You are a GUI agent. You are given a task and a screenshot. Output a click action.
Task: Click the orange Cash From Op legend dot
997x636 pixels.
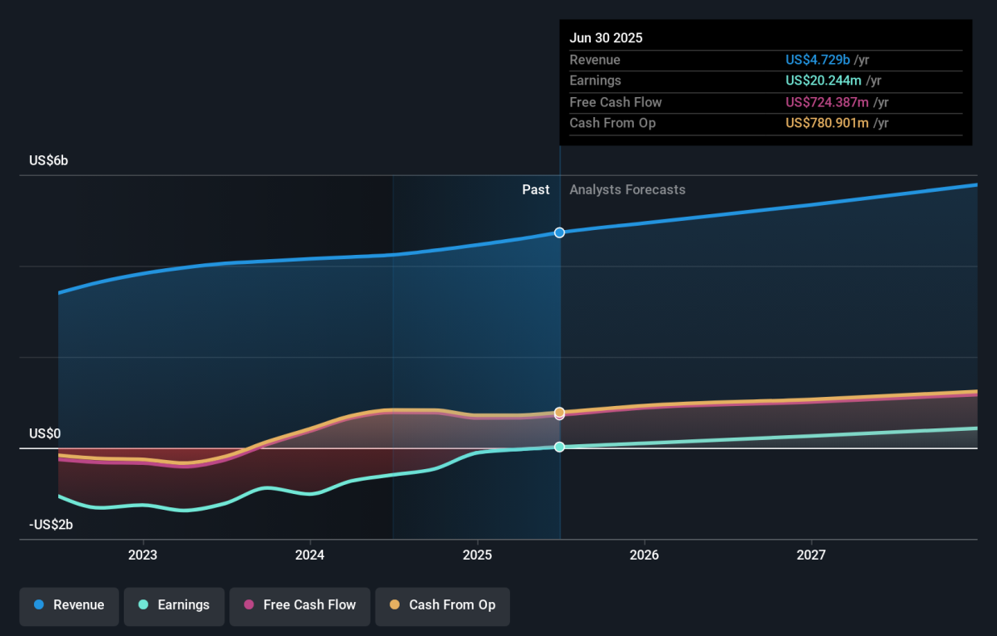[x=394, y=605]
